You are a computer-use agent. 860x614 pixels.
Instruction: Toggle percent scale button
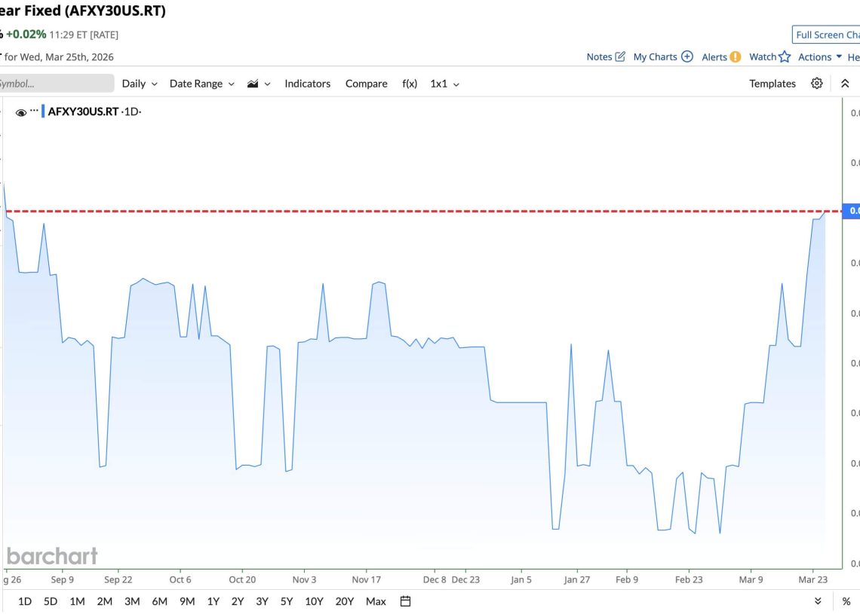[x=846, y=601]
